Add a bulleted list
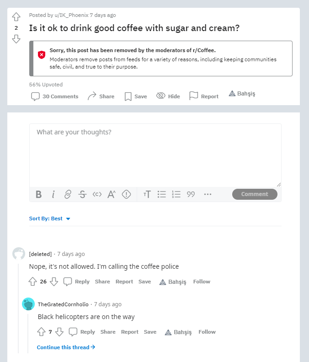The image size is (309, 362). point(161,194)
